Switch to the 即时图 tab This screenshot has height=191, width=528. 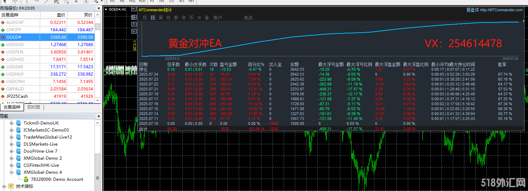(34, 107)
